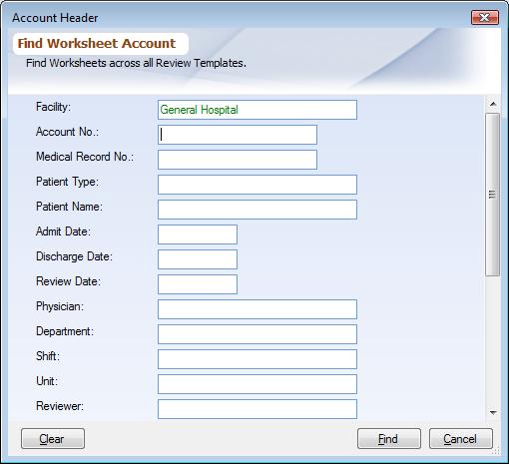Screen dimensions: 509x464
Task: Focus the Account No. input field
Action: [238, 135]
